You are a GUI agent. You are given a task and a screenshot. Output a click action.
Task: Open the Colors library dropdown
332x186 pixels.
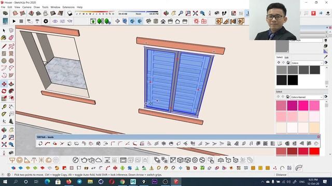pyautogui.click(x=307, y=63)
